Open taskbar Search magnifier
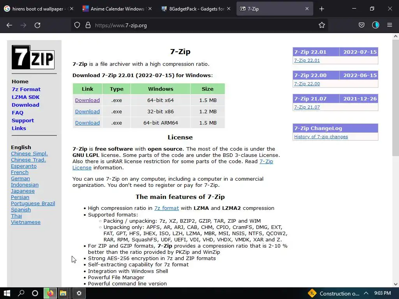Viewport: 399px width, 299px height. pos(21,293)
